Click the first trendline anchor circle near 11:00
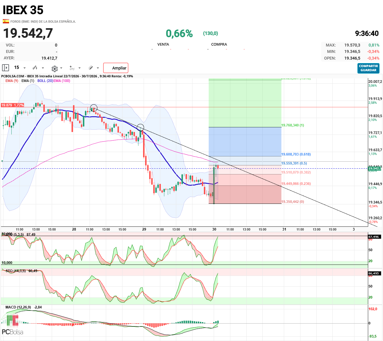Image resolution: width=383 pixels, height=341 pixels. 94,108
